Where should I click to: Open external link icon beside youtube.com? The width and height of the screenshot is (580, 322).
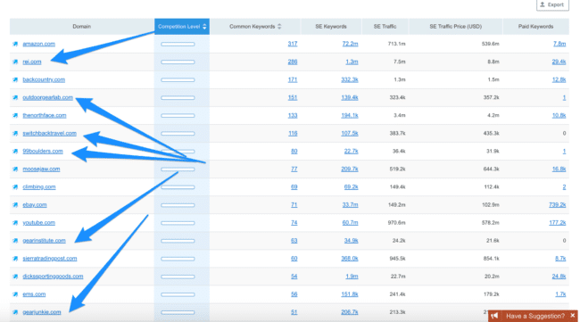[15, 223]
